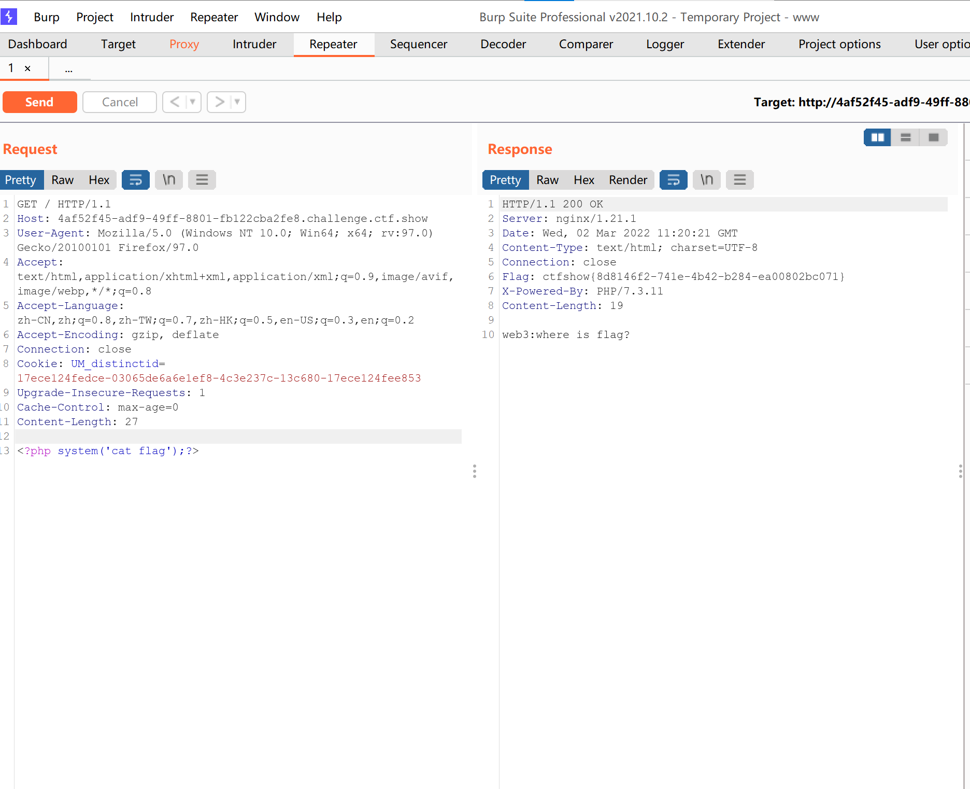Select the Repeater tool tab
This screenshot has width=970, height=789.
pyautogui.click(x=333, y=44)
